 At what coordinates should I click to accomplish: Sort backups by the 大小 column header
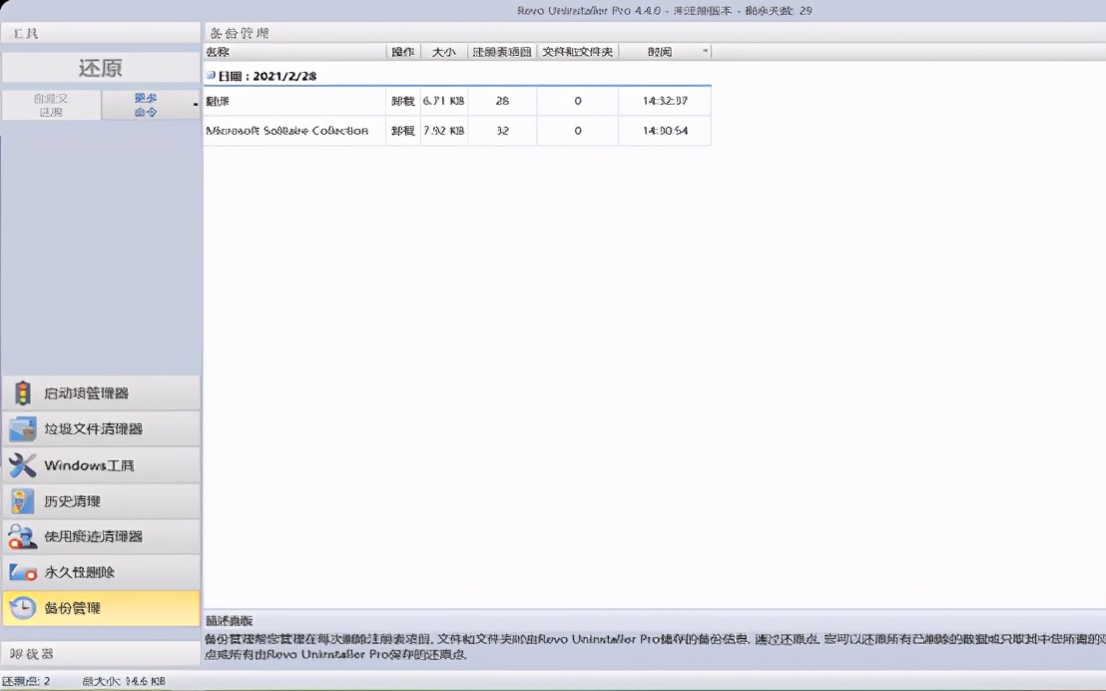tap(443, 51)
